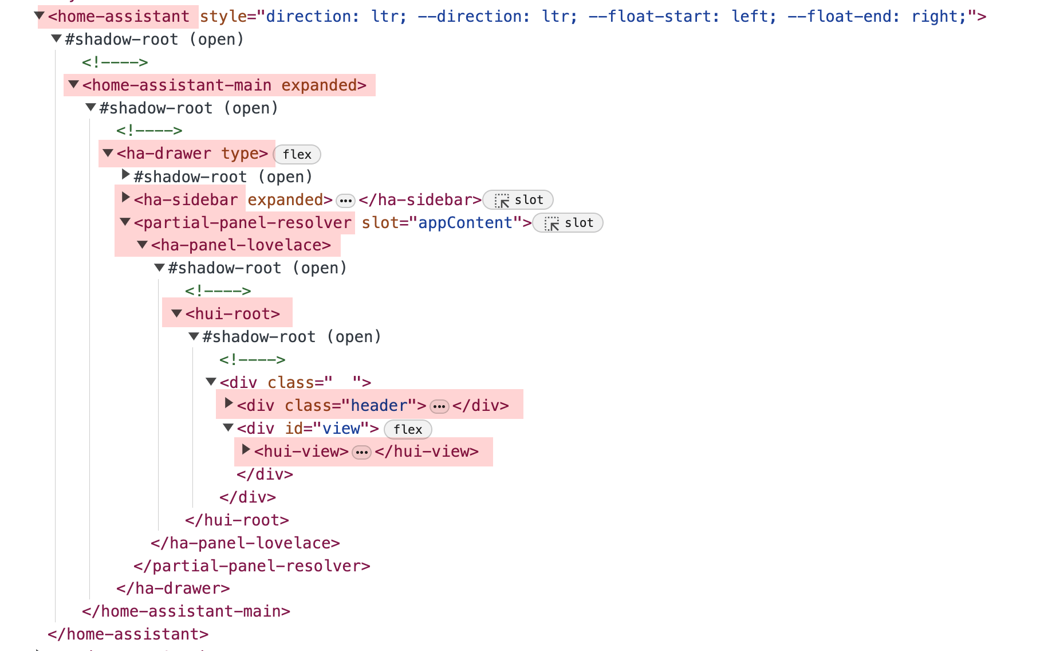This screenshot has width=1040, height=651.
Task: Collapse the div id view node
Action: tap(228, 428)
